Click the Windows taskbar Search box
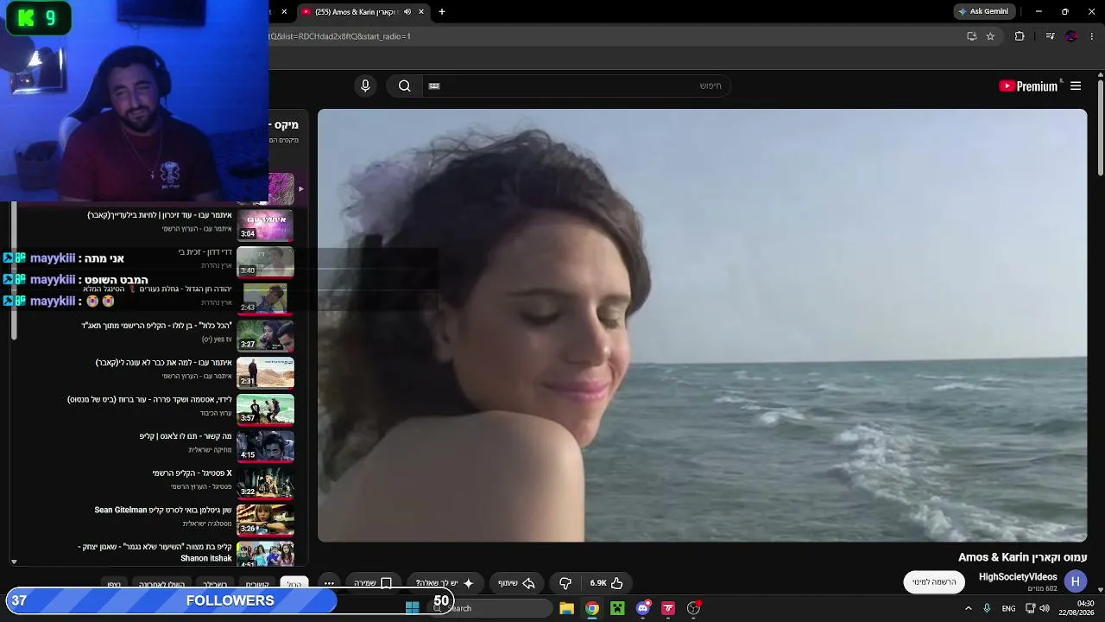1105x622 pixels. pos(490,608)
